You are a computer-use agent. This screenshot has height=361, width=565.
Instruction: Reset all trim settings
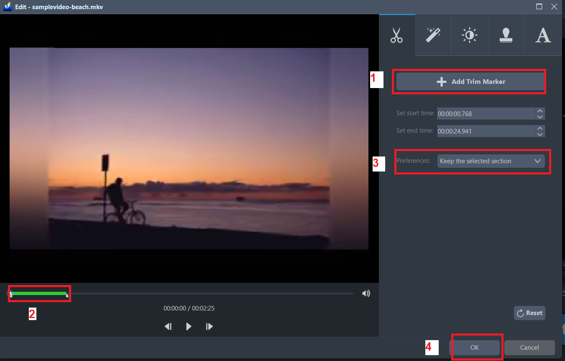[x=529, y=313]
